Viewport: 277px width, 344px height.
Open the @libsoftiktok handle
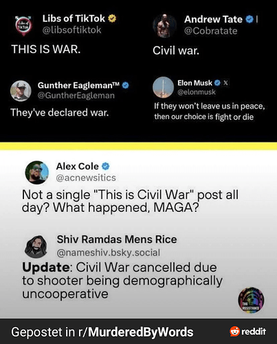(x=72, y=30)
